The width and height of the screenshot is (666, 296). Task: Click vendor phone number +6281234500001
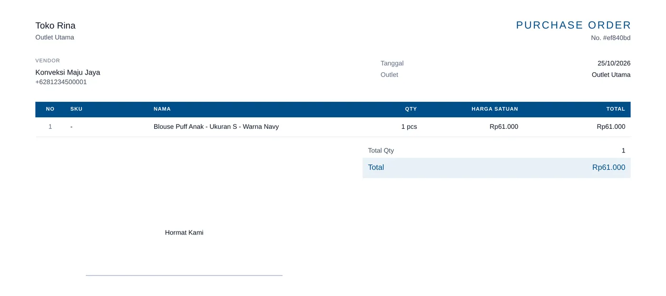[x=61, y=82]
